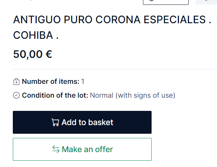This screenshot has width=217, height=167.
Task: Click the horizontal divider below the price
Action: click(115, 69)
